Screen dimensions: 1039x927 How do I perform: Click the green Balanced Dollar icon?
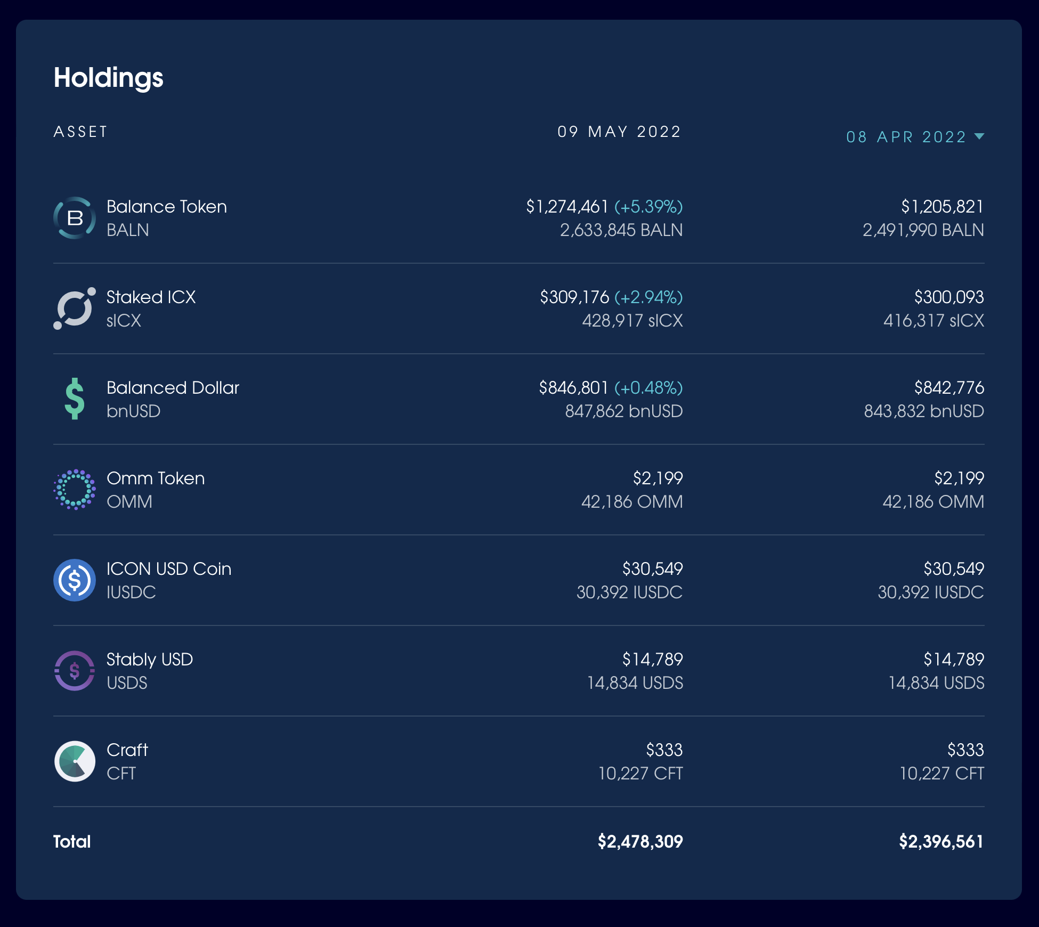[75, 399]
